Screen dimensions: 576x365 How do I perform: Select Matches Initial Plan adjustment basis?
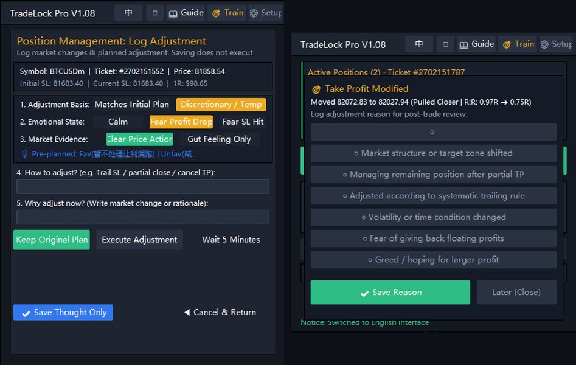click(x=132, y=105)
